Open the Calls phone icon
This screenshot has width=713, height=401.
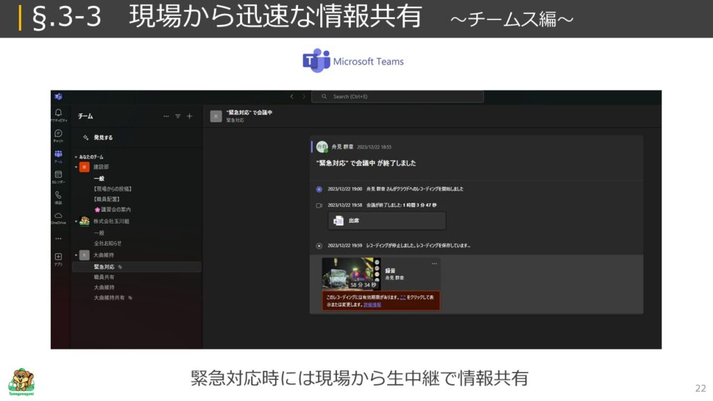pos(58,196)
